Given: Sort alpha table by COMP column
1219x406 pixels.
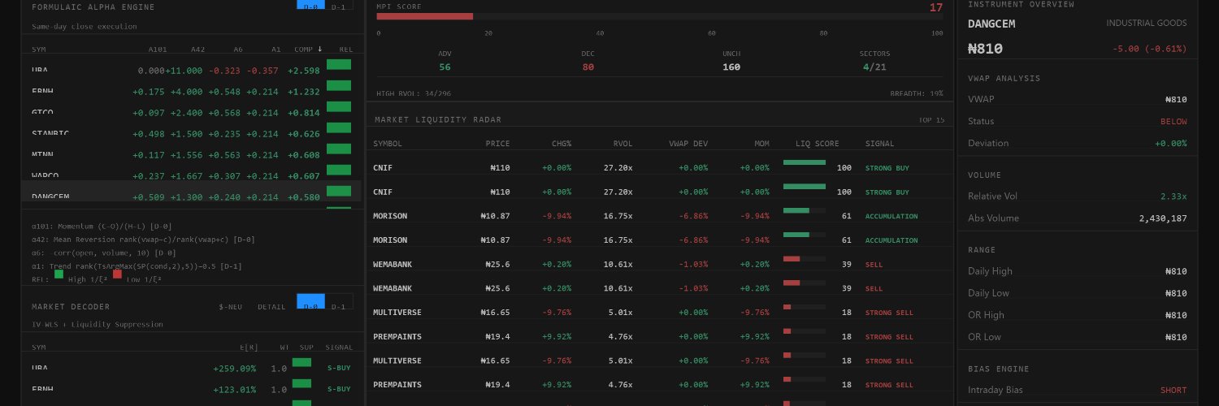Looking at the screenshot, I should 307,50.
